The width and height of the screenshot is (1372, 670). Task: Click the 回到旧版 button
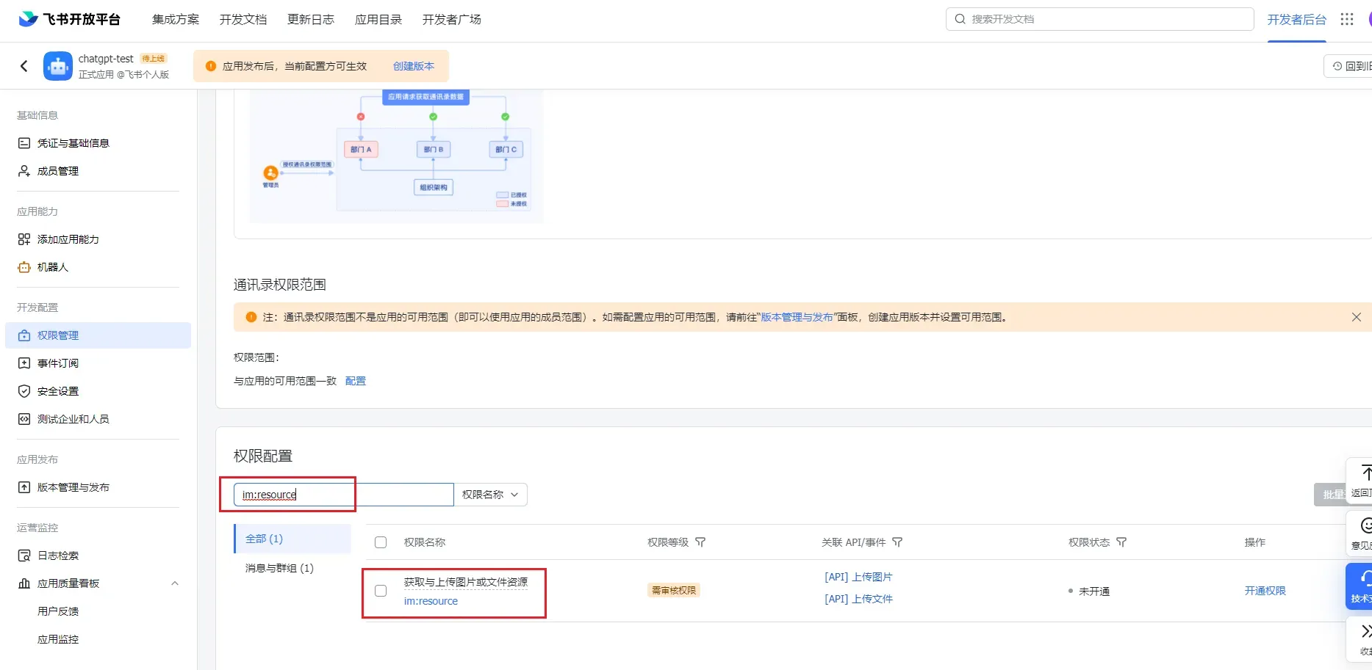pos(1348,66)
